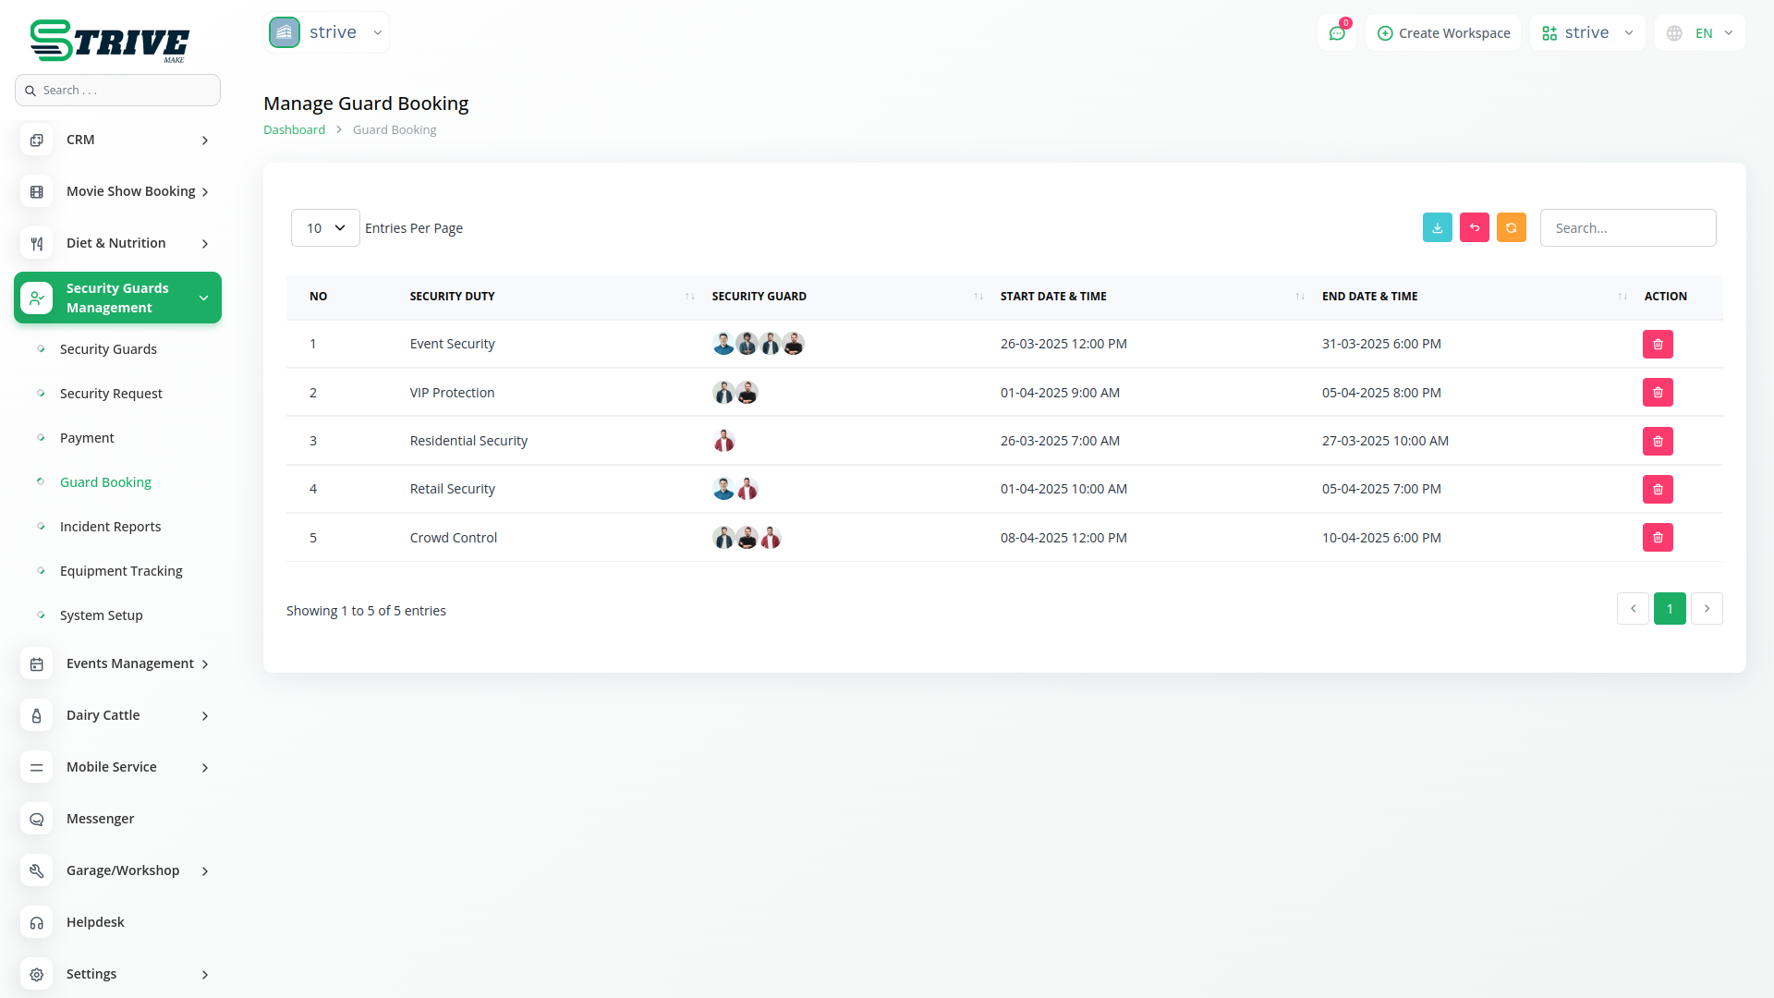
Task: Collapse Security Guards Management menu
Action: (117, 298)
